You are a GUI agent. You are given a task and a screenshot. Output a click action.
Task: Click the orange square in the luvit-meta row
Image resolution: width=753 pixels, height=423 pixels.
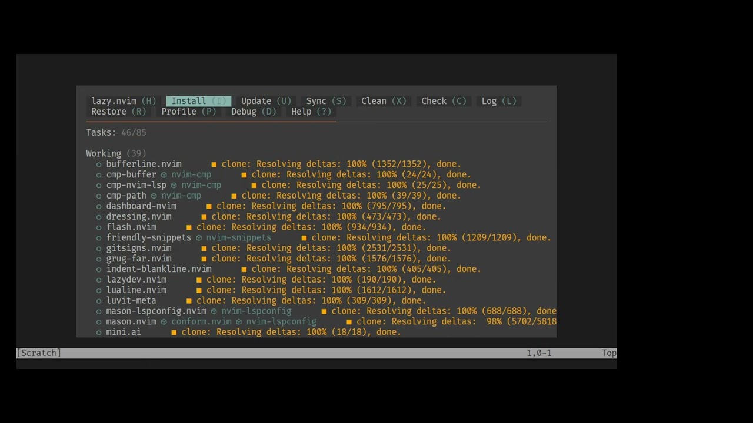(x=189, y=301)
